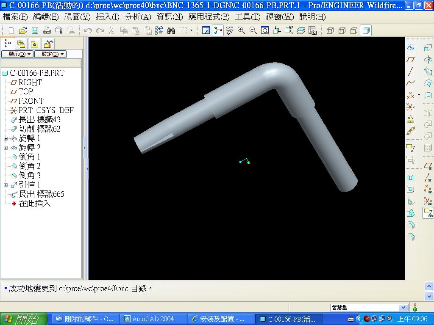Viewport: 434px width, 325px height.
Task: Expand the 旋轉 2 feature node
Action: click(x=6, y=148)
